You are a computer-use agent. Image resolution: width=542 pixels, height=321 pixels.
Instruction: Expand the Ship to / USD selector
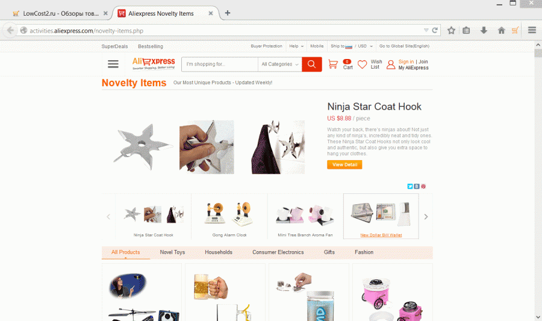coord(352,46)
